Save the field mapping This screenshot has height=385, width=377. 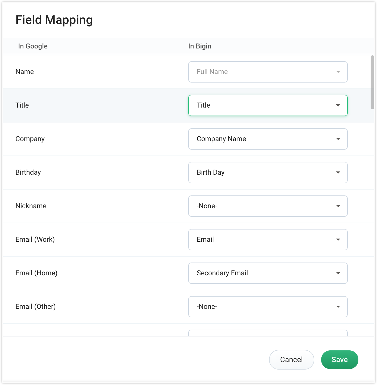coord(340,360)
